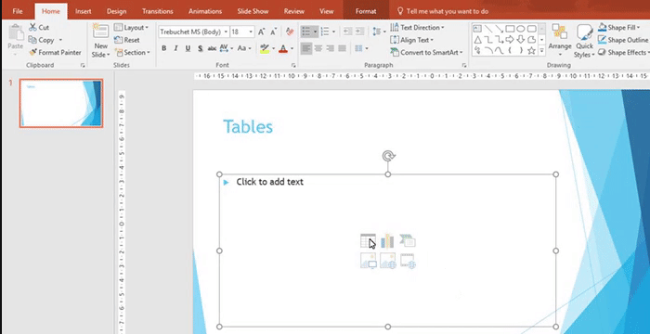This screenshot has width=650, height=334.
Task: Click the Insert Video placeholder icon
Action: pos(408,261)
